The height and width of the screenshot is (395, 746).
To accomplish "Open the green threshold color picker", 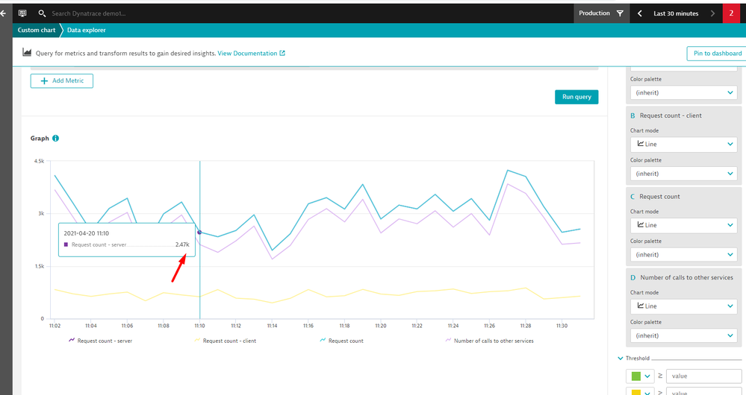I will [639, 376].
